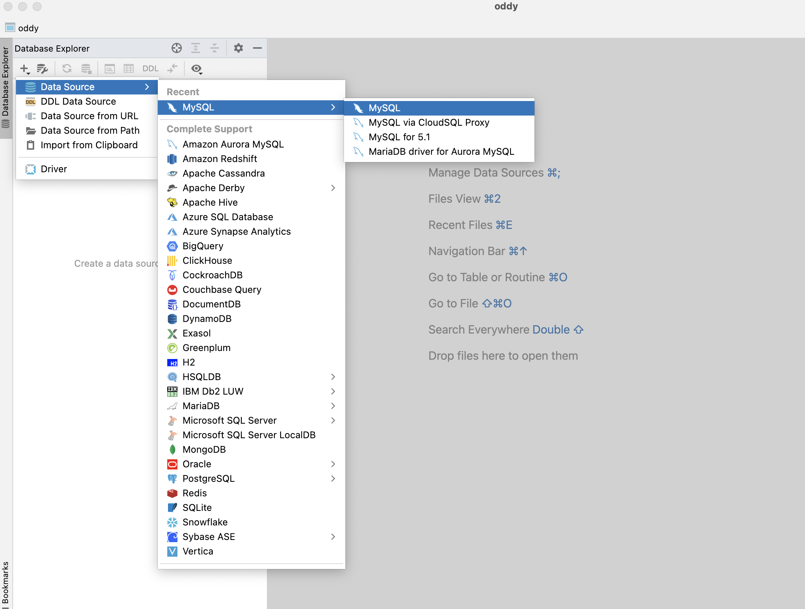Click the locate target crosshair icon
This screenshot has height=609, width=805.
[x=176, y=48]
